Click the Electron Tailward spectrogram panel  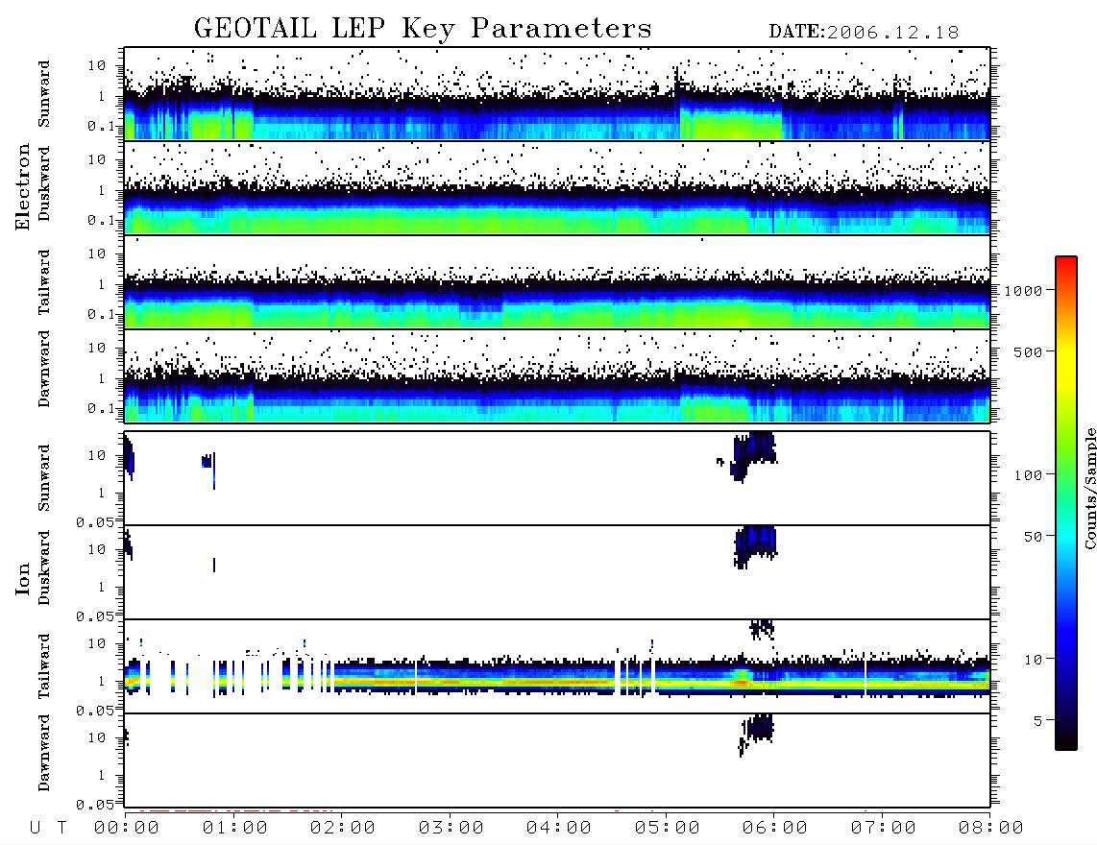(x=557, y=282)
